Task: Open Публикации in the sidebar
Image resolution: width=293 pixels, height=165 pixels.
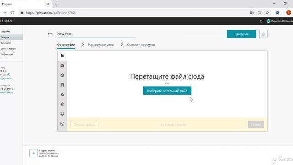Action: pos(7,55)
